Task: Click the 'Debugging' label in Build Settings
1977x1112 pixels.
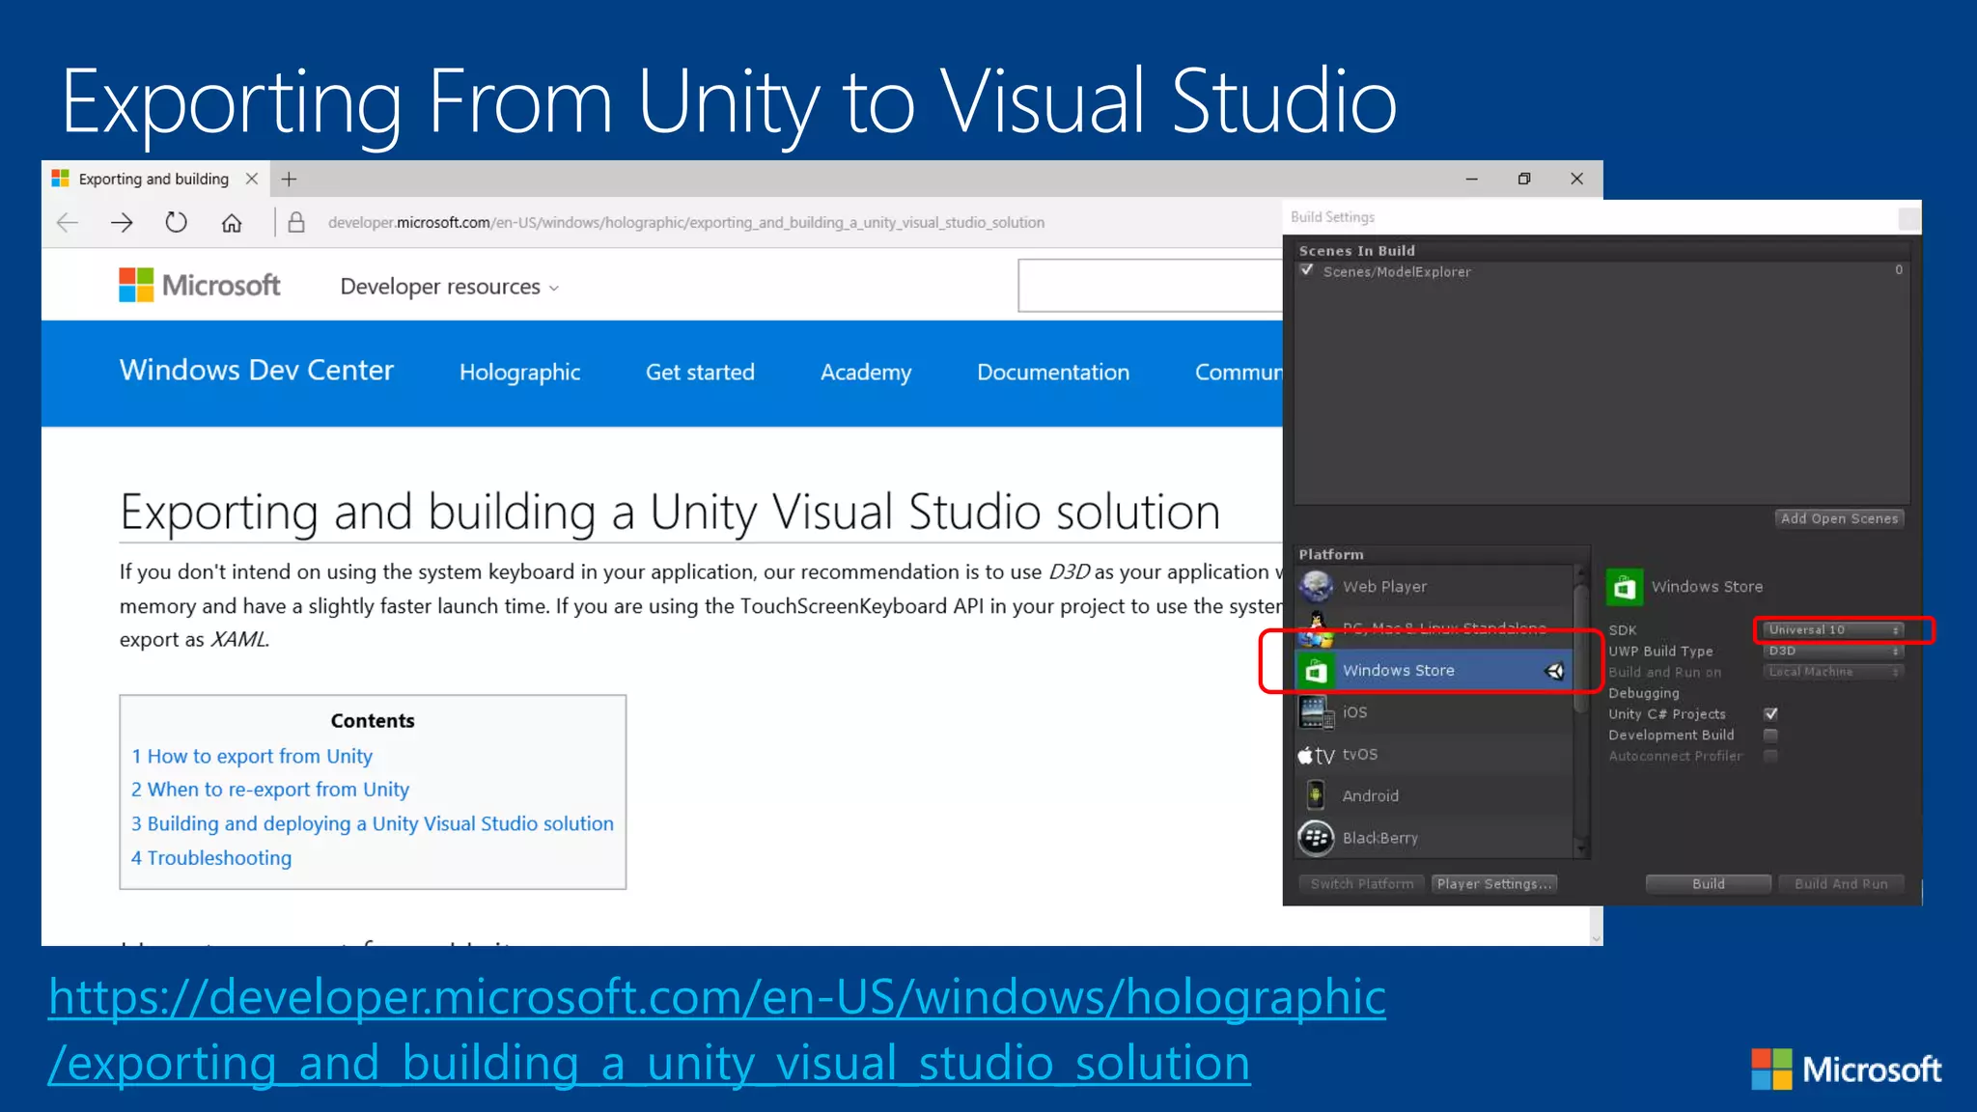Action: pos(1644,693)
